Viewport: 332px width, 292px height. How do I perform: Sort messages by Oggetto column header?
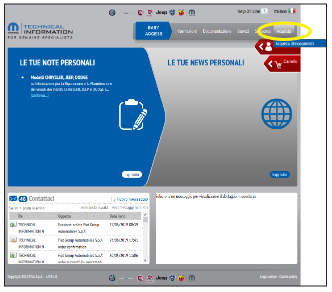pos(64,216)
